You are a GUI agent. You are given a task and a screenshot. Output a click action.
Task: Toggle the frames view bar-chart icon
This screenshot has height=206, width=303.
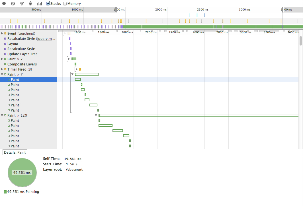[x=39, y=4]
